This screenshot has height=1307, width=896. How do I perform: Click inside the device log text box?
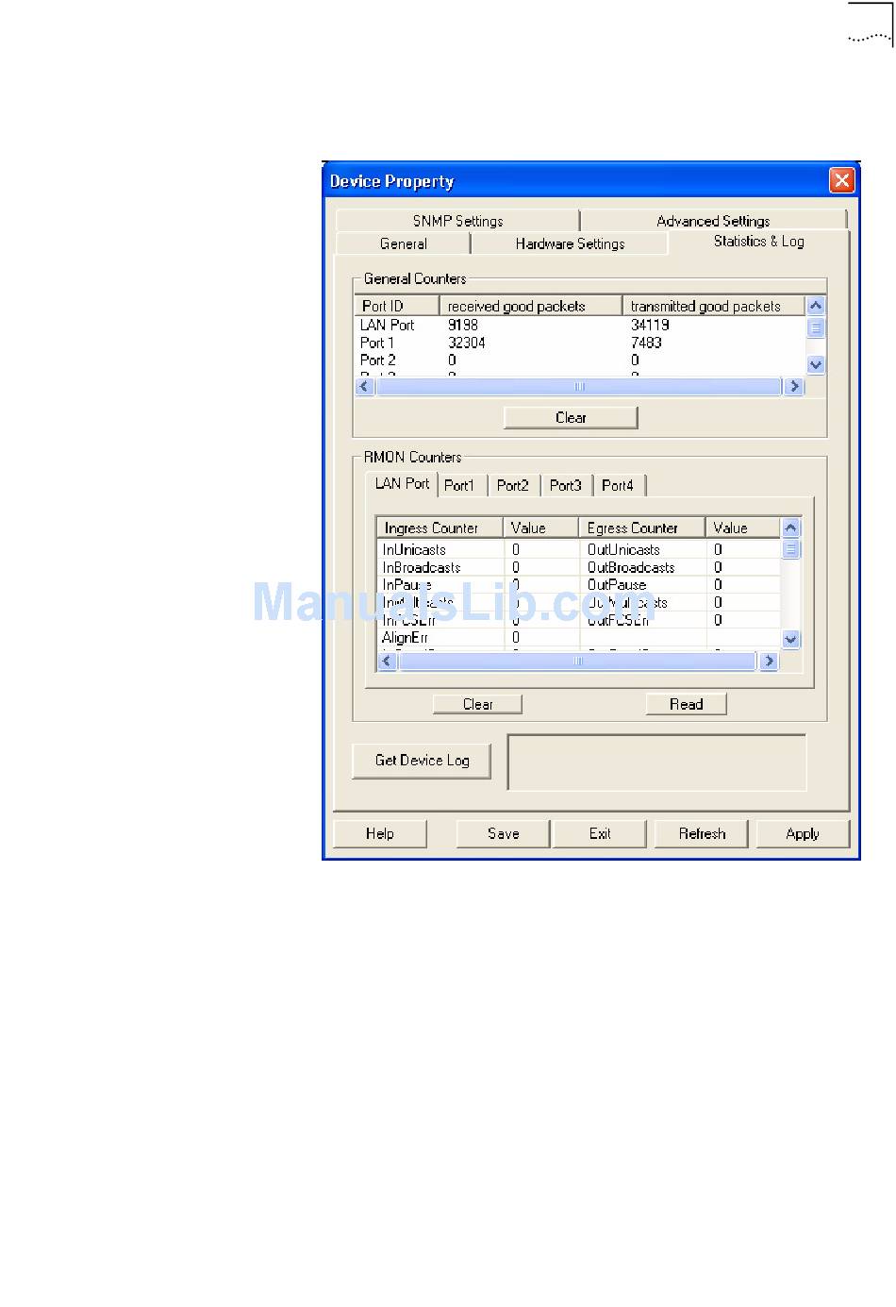click(657, 762)
